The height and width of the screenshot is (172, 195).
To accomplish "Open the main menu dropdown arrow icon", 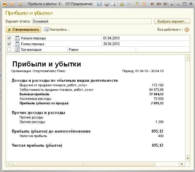I will (12, 4).
